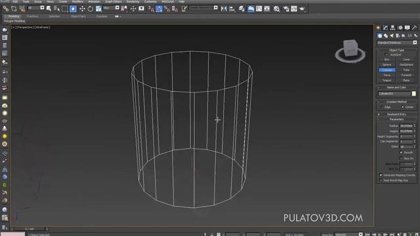Collapse the Creation Method rollout

396,102
